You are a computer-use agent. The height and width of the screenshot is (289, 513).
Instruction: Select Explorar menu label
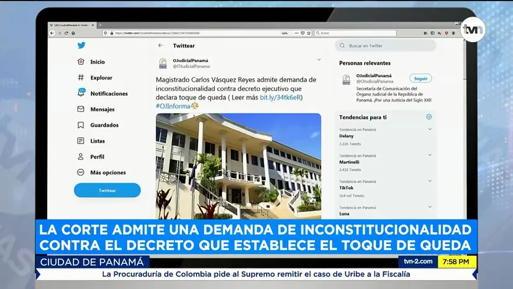101,78
